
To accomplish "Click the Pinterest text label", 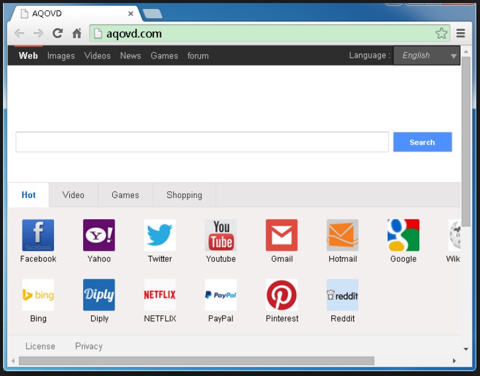I will pyautogui.click(x=282, y=319).
